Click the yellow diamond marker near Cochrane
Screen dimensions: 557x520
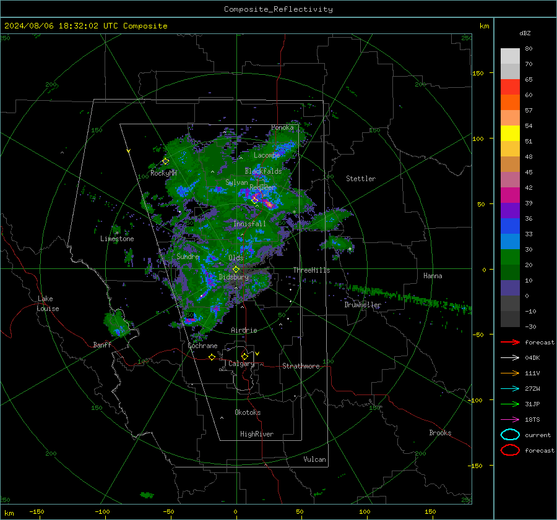(212, 357)
